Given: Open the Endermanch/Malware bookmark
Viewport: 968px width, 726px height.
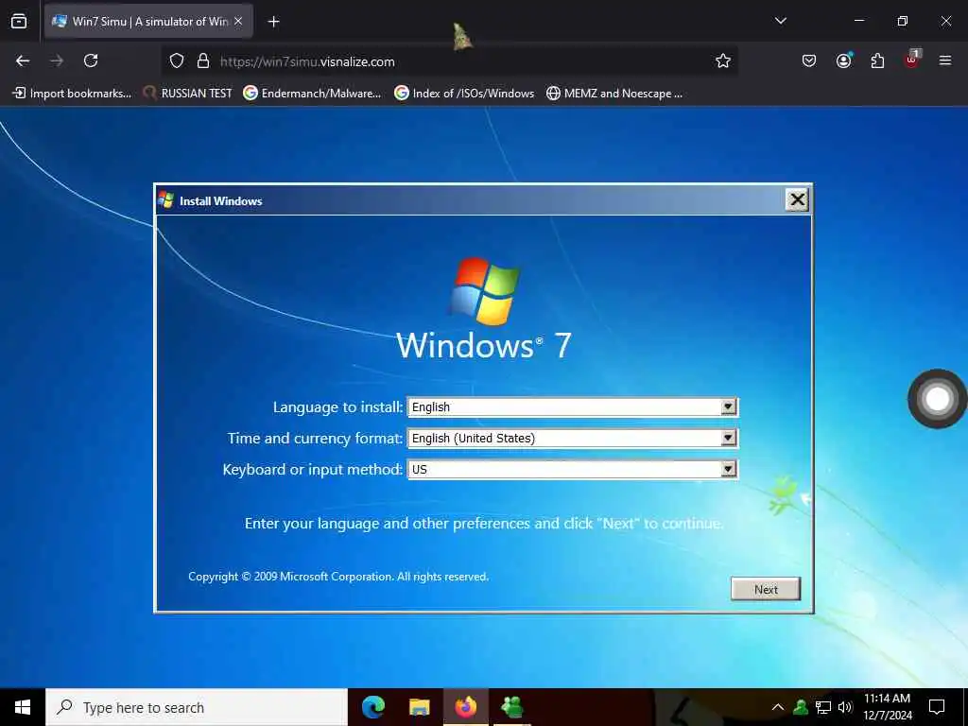Looking at the screenshot, I should pyautogui.click(x=312, y=94).
